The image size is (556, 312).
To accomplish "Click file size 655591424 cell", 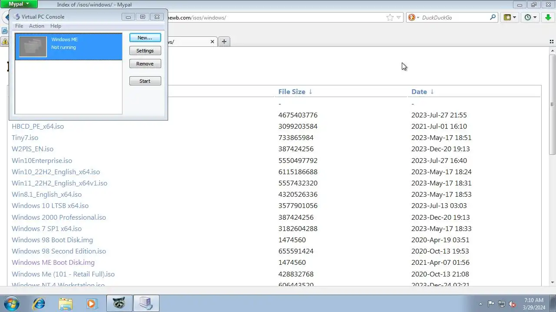I will (296, 251).
